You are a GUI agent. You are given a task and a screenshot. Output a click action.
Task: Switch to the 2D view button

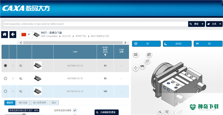pyautogui.click(x=208, y=44)
